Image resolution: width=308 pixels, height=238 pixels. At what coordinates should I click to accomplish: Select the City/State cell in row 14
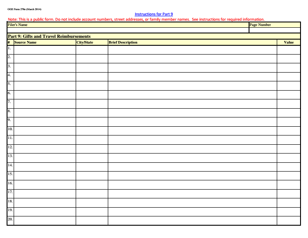coord(92,167)
